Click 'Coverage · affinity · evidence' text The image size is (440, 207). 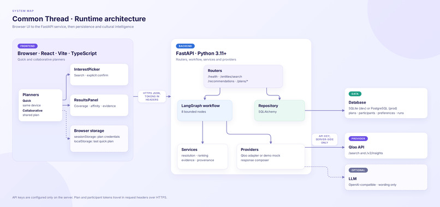click(95, 106)
